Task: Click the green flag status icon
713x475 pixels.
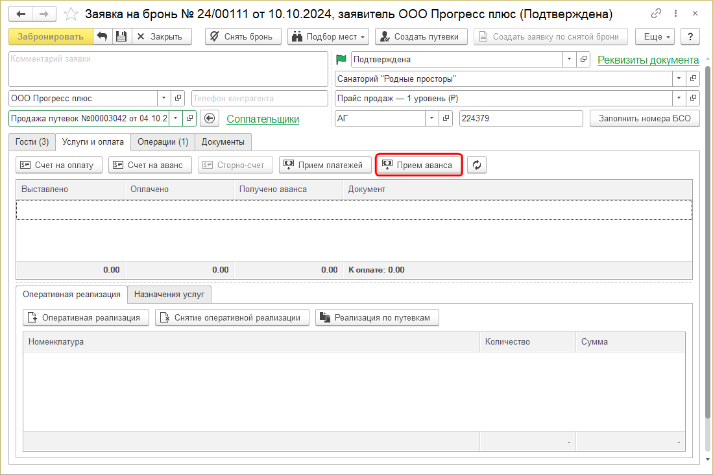Action: tap(341, 59)
